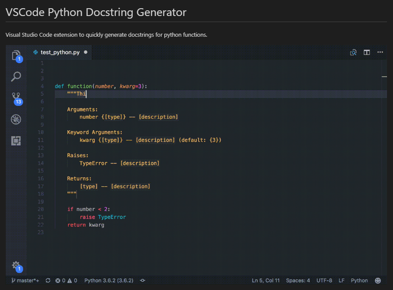Select Python 3.6.2 interpreter in status bar

[x=109, y=280]
